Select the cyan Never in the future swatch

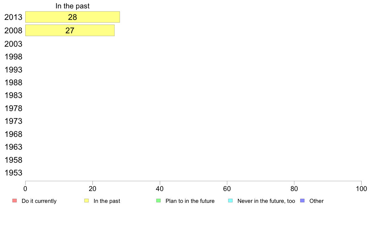pyautogui.click(x=230, y=201)
